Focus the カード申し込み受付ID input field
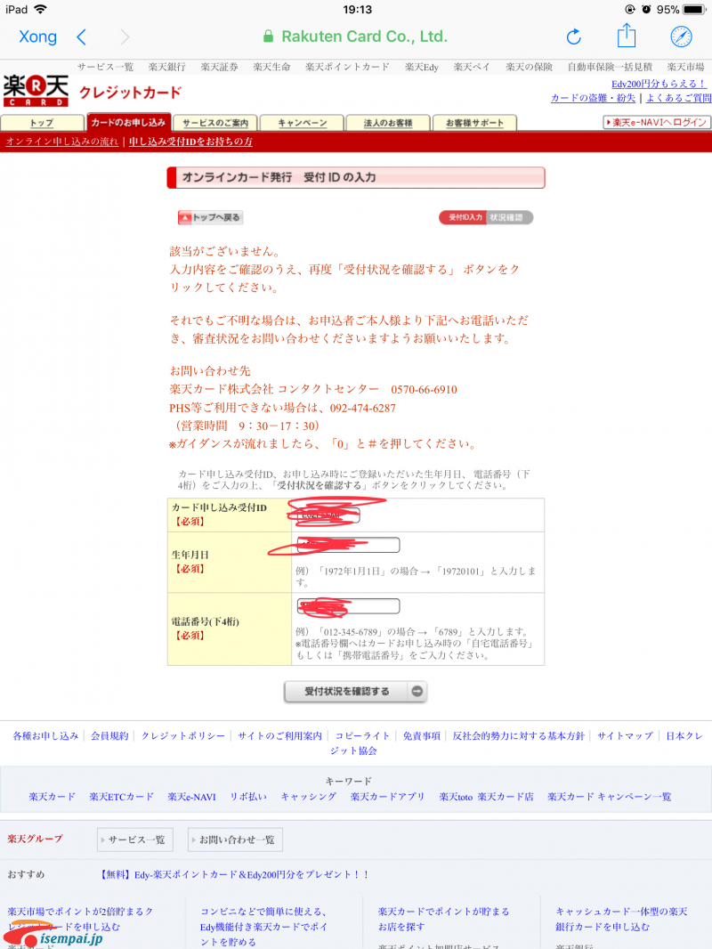This screenshot has width=712, height=949. (328, 515)
